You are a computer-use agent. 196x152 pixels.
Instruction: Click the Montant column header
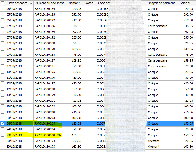(74, 3)
